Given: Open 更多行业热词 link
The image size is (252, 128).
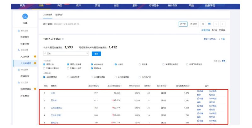Looking at the screenshot, I should tap(210, 39).
